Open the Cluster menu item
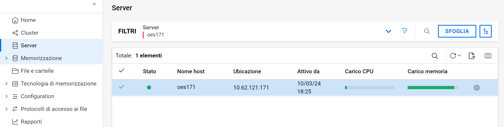This screenshot has height=127, width=504. tap(29, 33)
